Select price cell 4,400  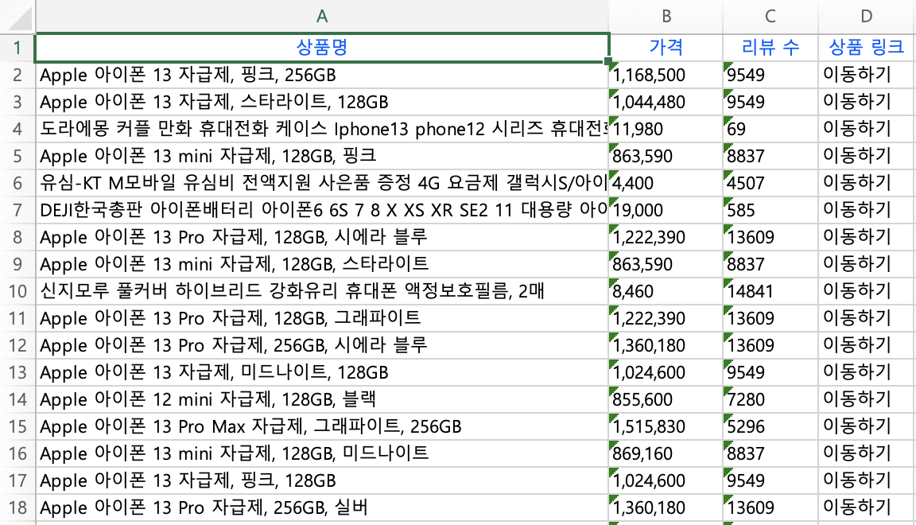pyautogui.click(x=666, y=182)
